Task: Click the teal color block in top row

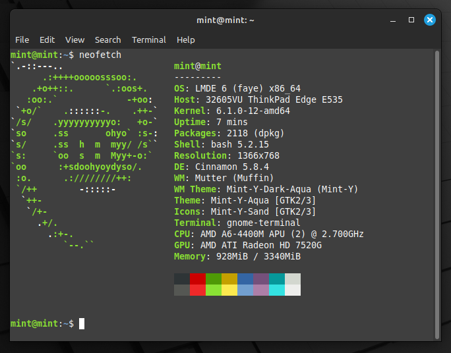Action: (277, 279)
